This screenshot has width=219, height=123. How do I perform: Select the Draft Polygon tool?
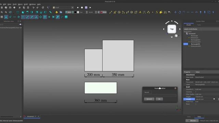coord(131,12)
